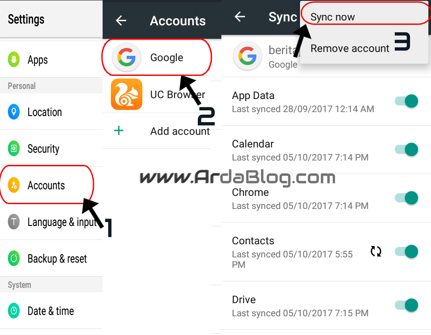This screenshot has width=431, height=335.
Task: Tap the Date & time clock icon
Action: (x=14, y=311)
